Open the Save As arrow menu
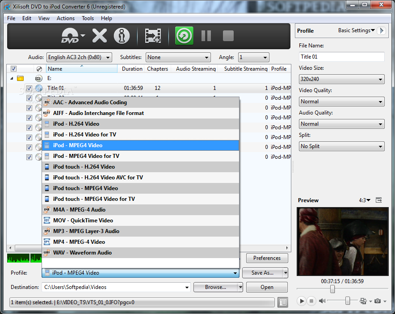Viewport: 395px width, 314px height. [x=286, y=273]
